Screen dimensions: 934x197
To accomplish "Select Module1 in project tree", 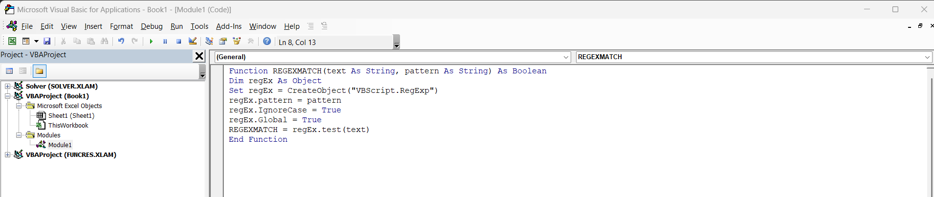I will click(x=60, y=145).
